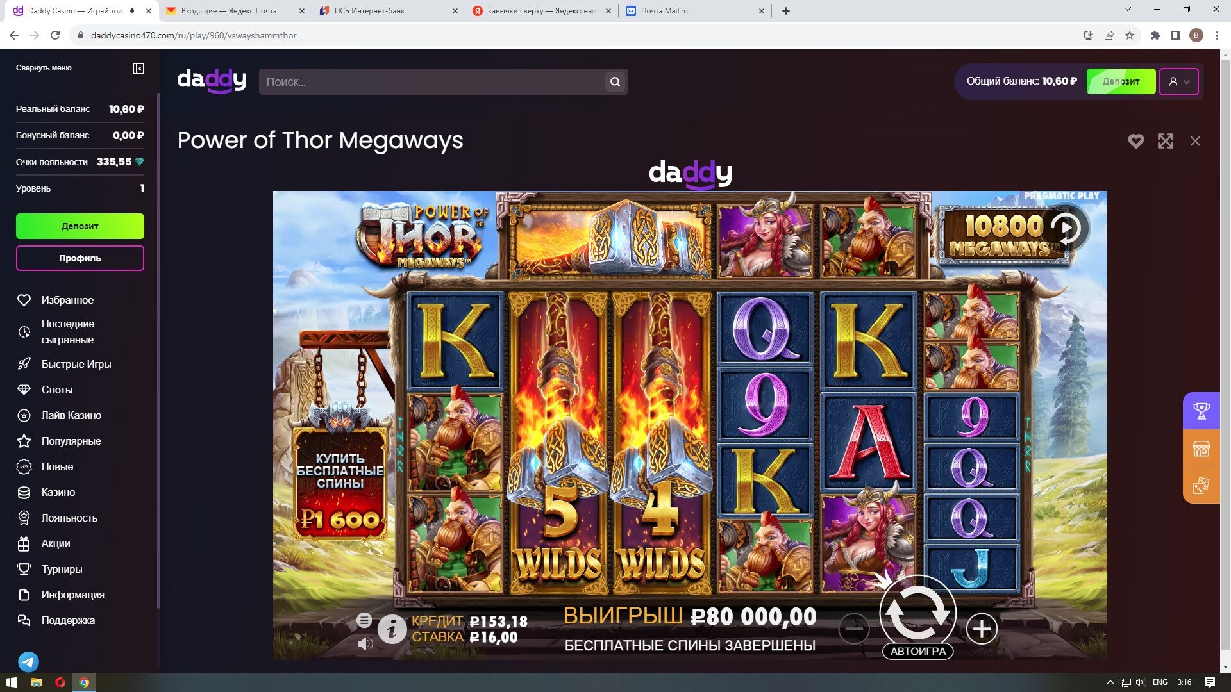Click the green Депозит sidebar button
The height and width of the screenshot is (692, 1231).
click(x=80, y=226)
